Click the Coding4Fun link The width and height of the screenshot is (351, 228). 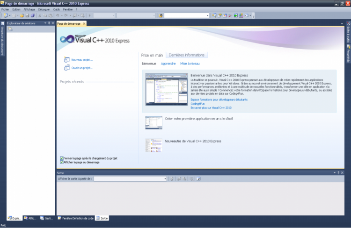click(197, 104)
